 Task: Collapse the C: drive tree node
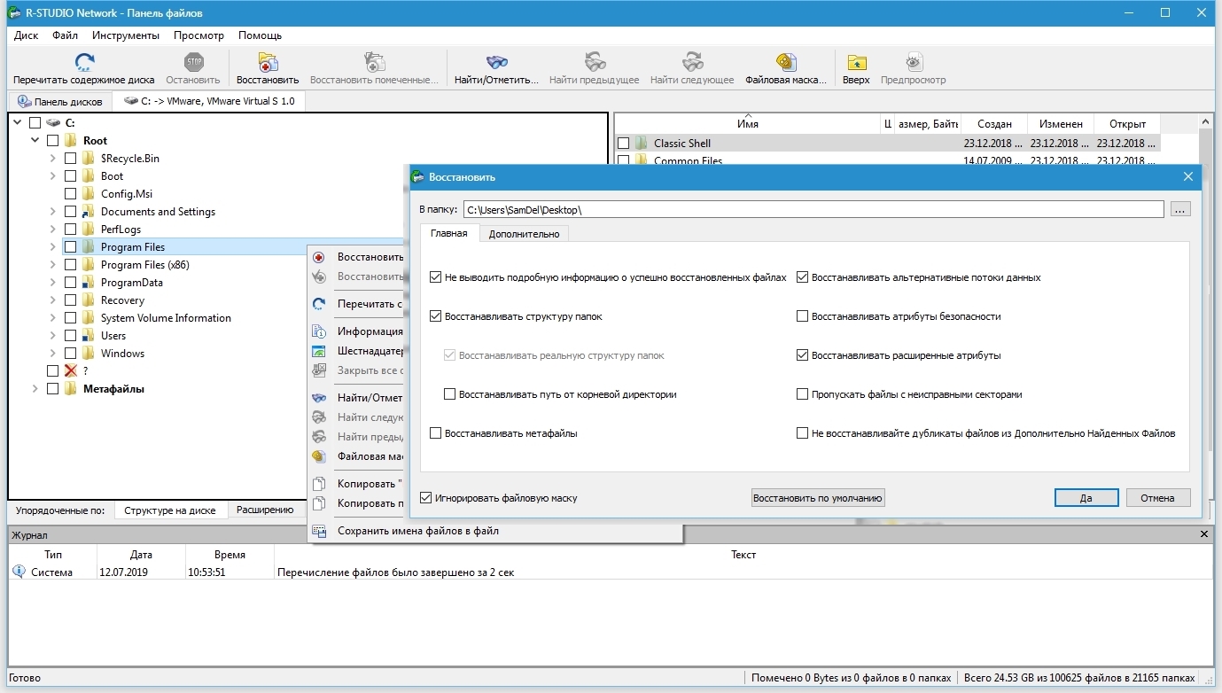click(x=18, y=122)
